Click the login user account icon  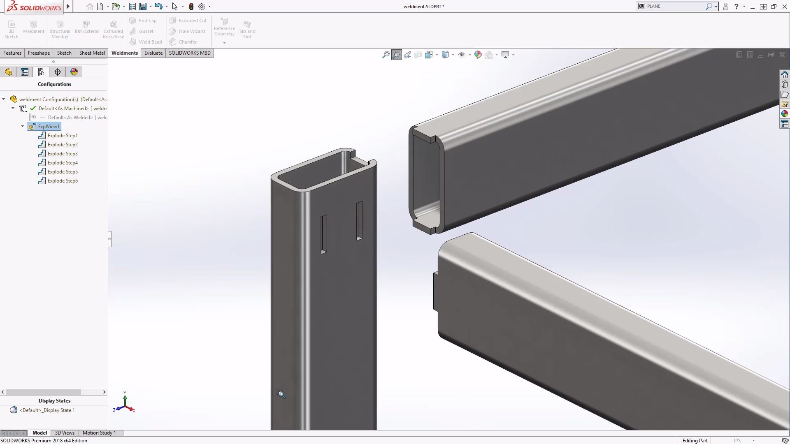click(x=726, y=7)
